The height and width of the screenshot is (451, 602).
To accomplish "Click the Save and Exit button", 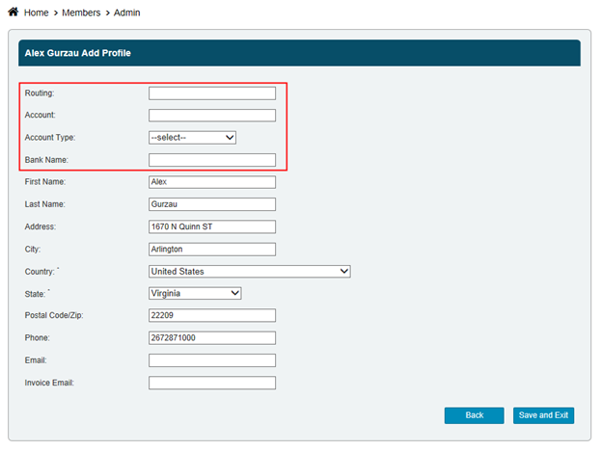I will pyautogui.click(x=543, y=415).
